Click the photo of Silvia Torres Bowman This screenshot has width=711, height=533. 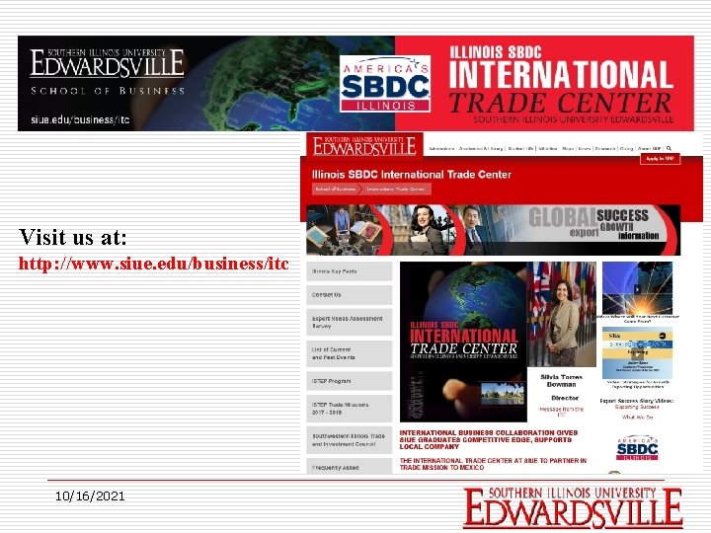(x=562, y=314)
